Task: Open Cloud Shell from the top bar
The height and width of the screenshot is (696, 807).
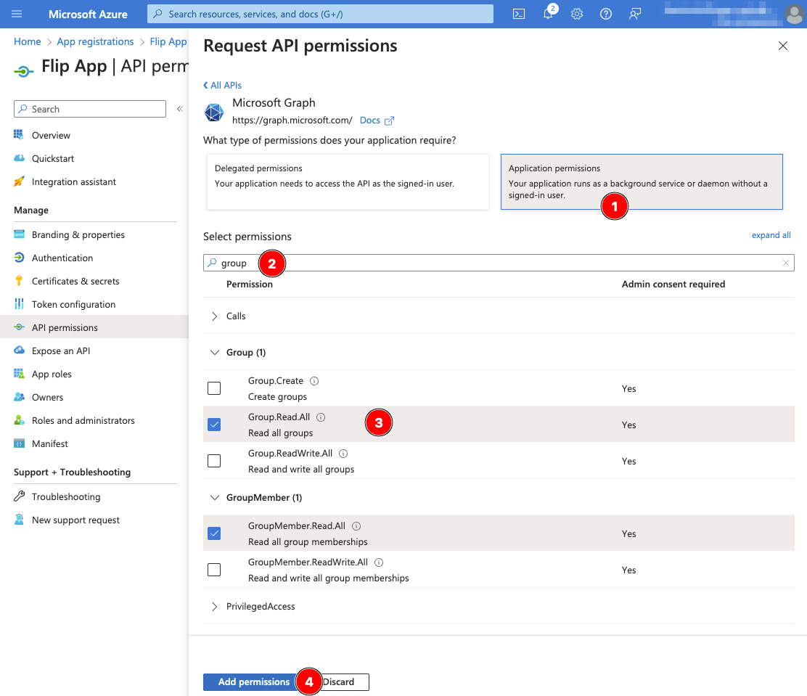Action: (x=519, y=14)
